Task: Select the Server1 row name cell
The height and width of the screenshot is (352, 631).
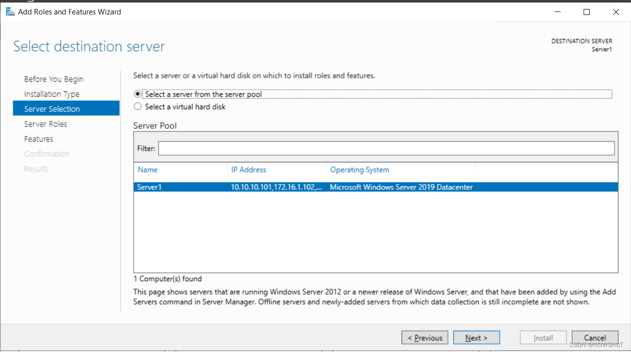Action: pyautogui.click(x=149, y=187)
